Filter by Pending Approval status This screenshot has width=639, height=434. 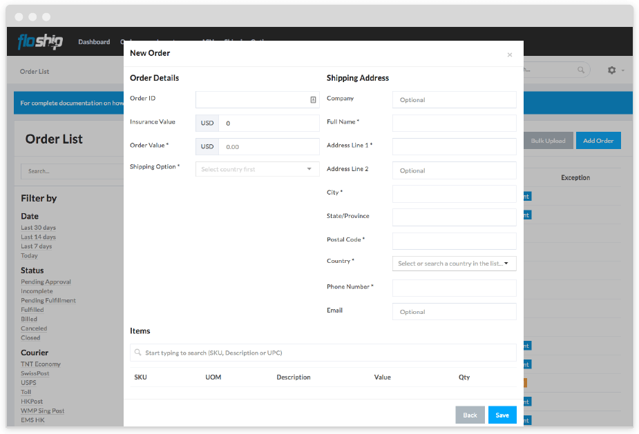click(46, 282)
